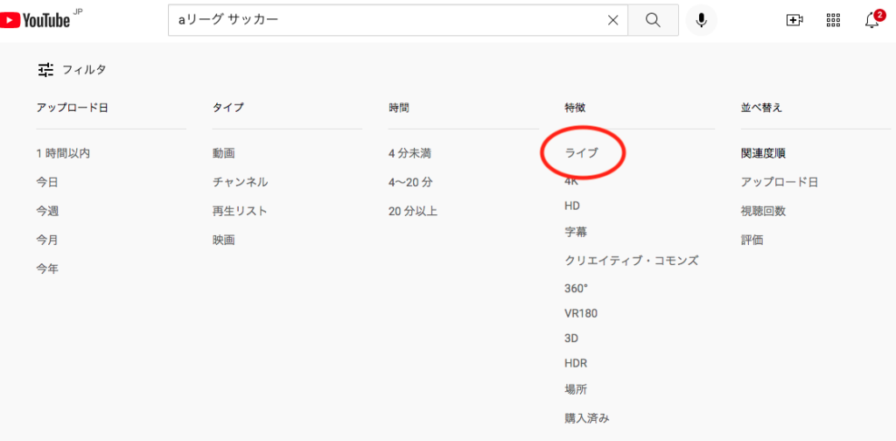
Task: Open the notifications bell
Action: [x=872, y=20]
